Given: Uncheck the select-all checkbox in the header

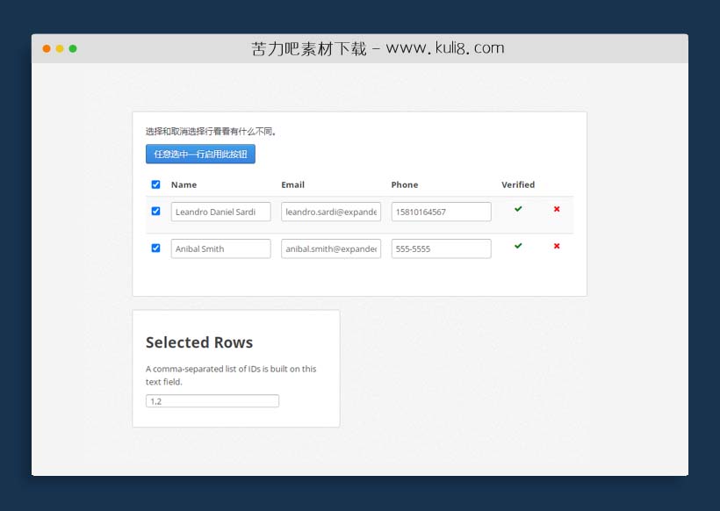Looking at the screenshot, I should 156,184.
